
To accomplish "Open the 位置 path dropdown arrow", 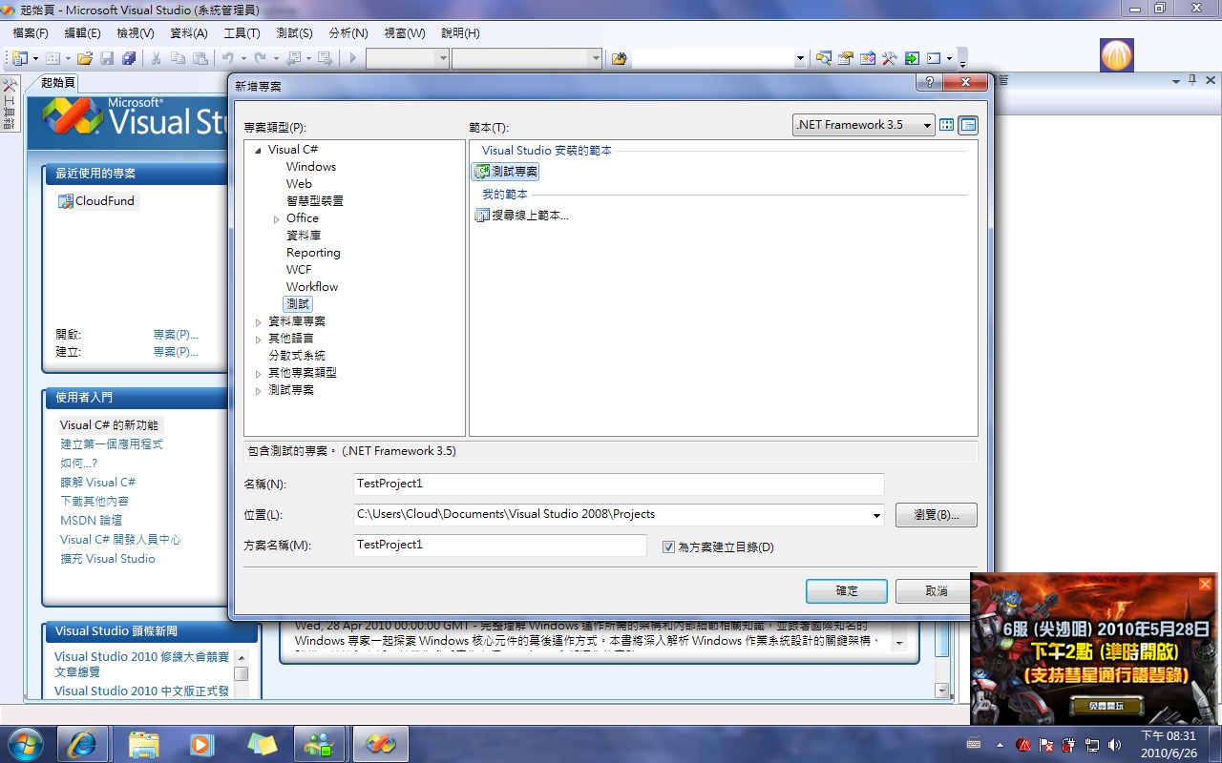I will click(876, 515).
